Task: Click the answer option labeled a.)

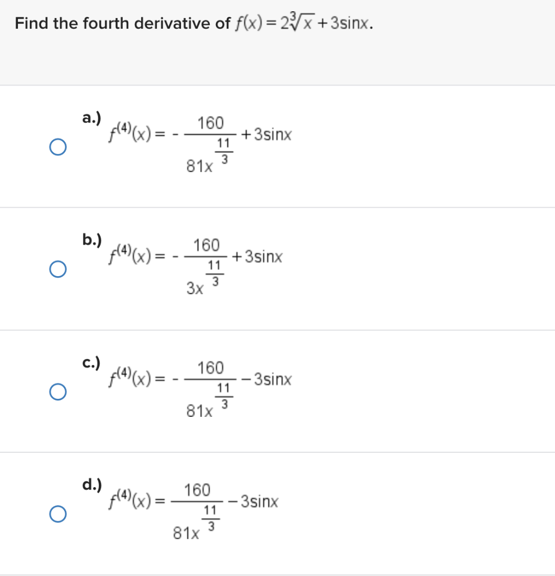Action: pos(90,118)
